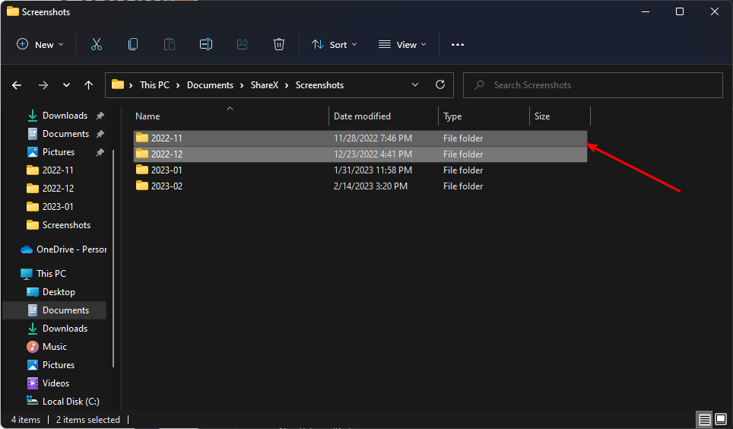Viewport: 733px width, 429px height.
Task: Switch to large thumbnails view in status bar
Action: point(720,419)
